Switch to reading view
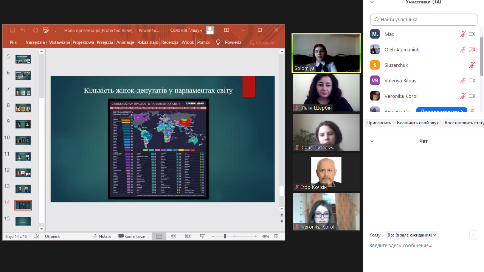Image resolution: width=484 pixels, height=272 pixels. (x=188, y=236)
